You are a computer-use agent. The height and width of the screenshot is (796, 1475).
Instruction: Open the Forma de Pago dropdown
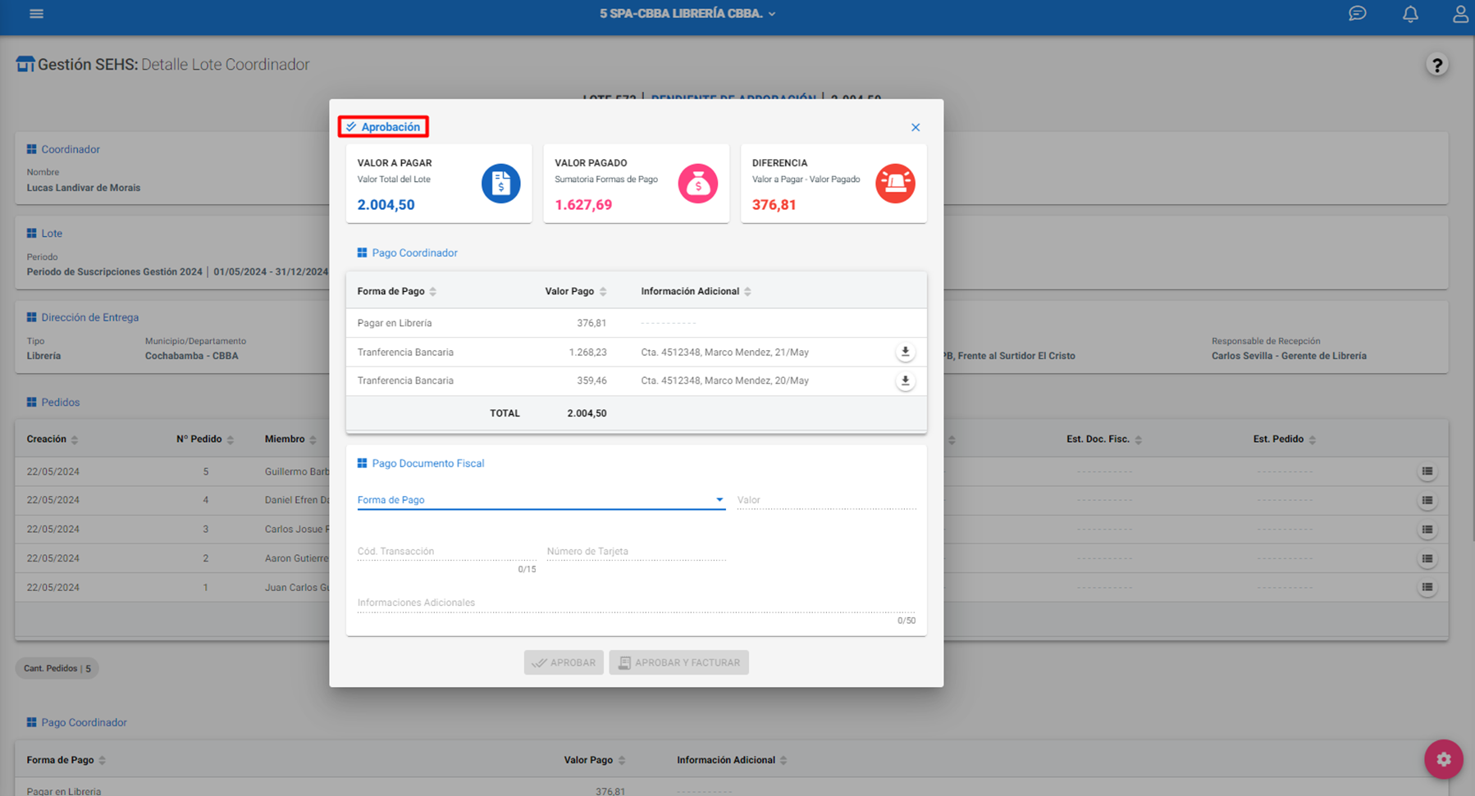coord(541,499)
